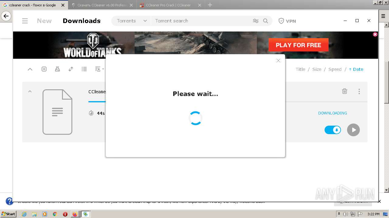Switch to the Downloads tab
Screen dimensions: 389x218
pos(81,21)
